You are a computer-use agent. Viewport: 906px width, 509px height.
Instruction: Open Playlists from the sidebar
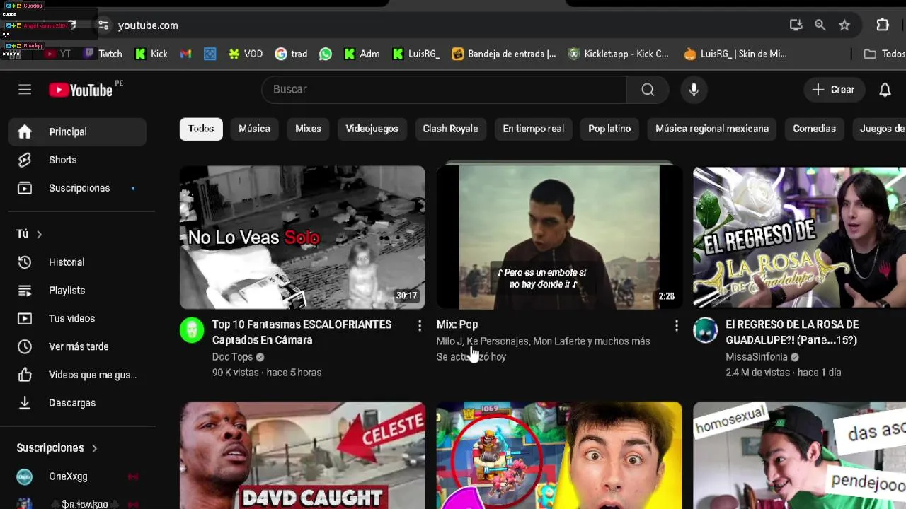[x=77, y=291]
